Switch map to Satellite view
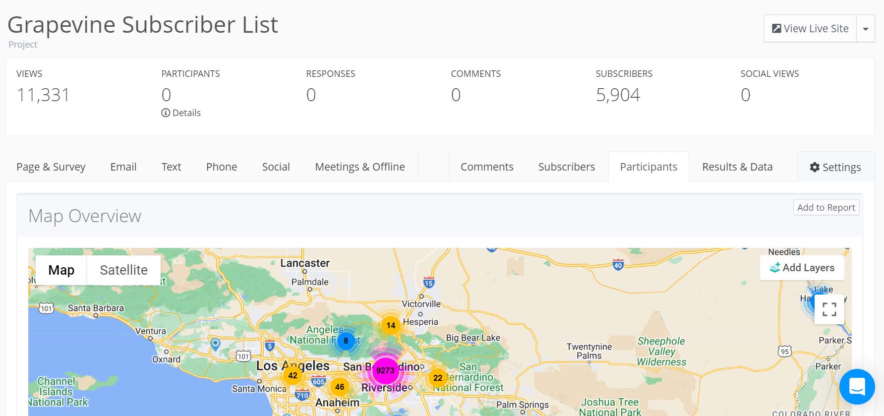The width and height of the screenshot is (884, 416). click(x=123, y=270)
